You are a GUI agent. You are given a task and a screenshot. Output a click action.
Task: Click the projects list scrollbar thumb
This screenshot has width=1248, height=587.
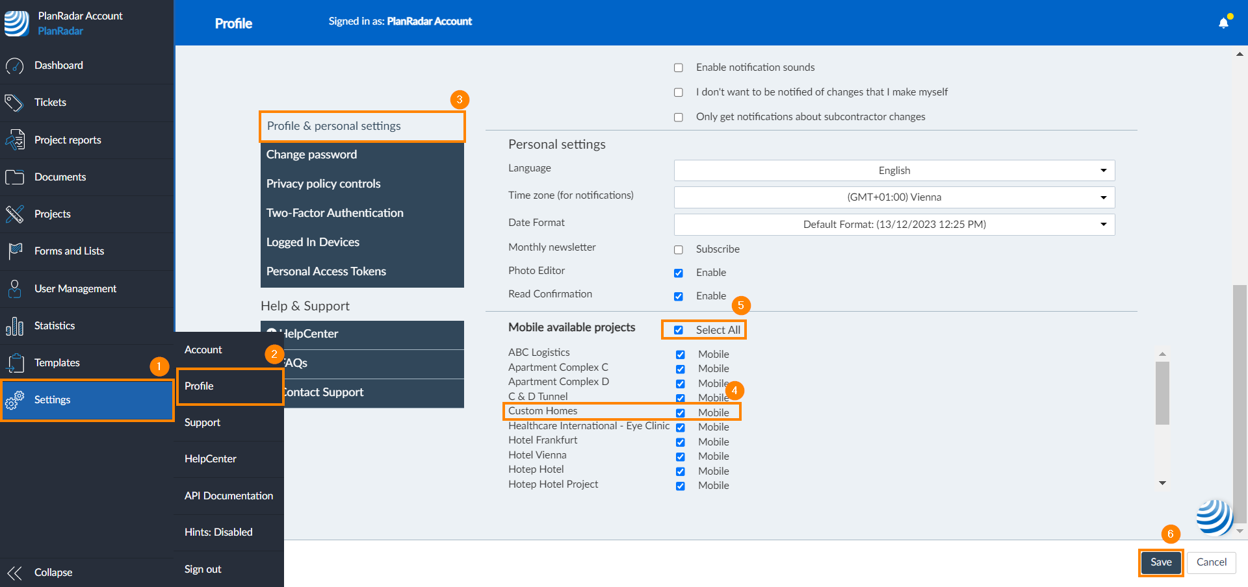coord(1162,393)
